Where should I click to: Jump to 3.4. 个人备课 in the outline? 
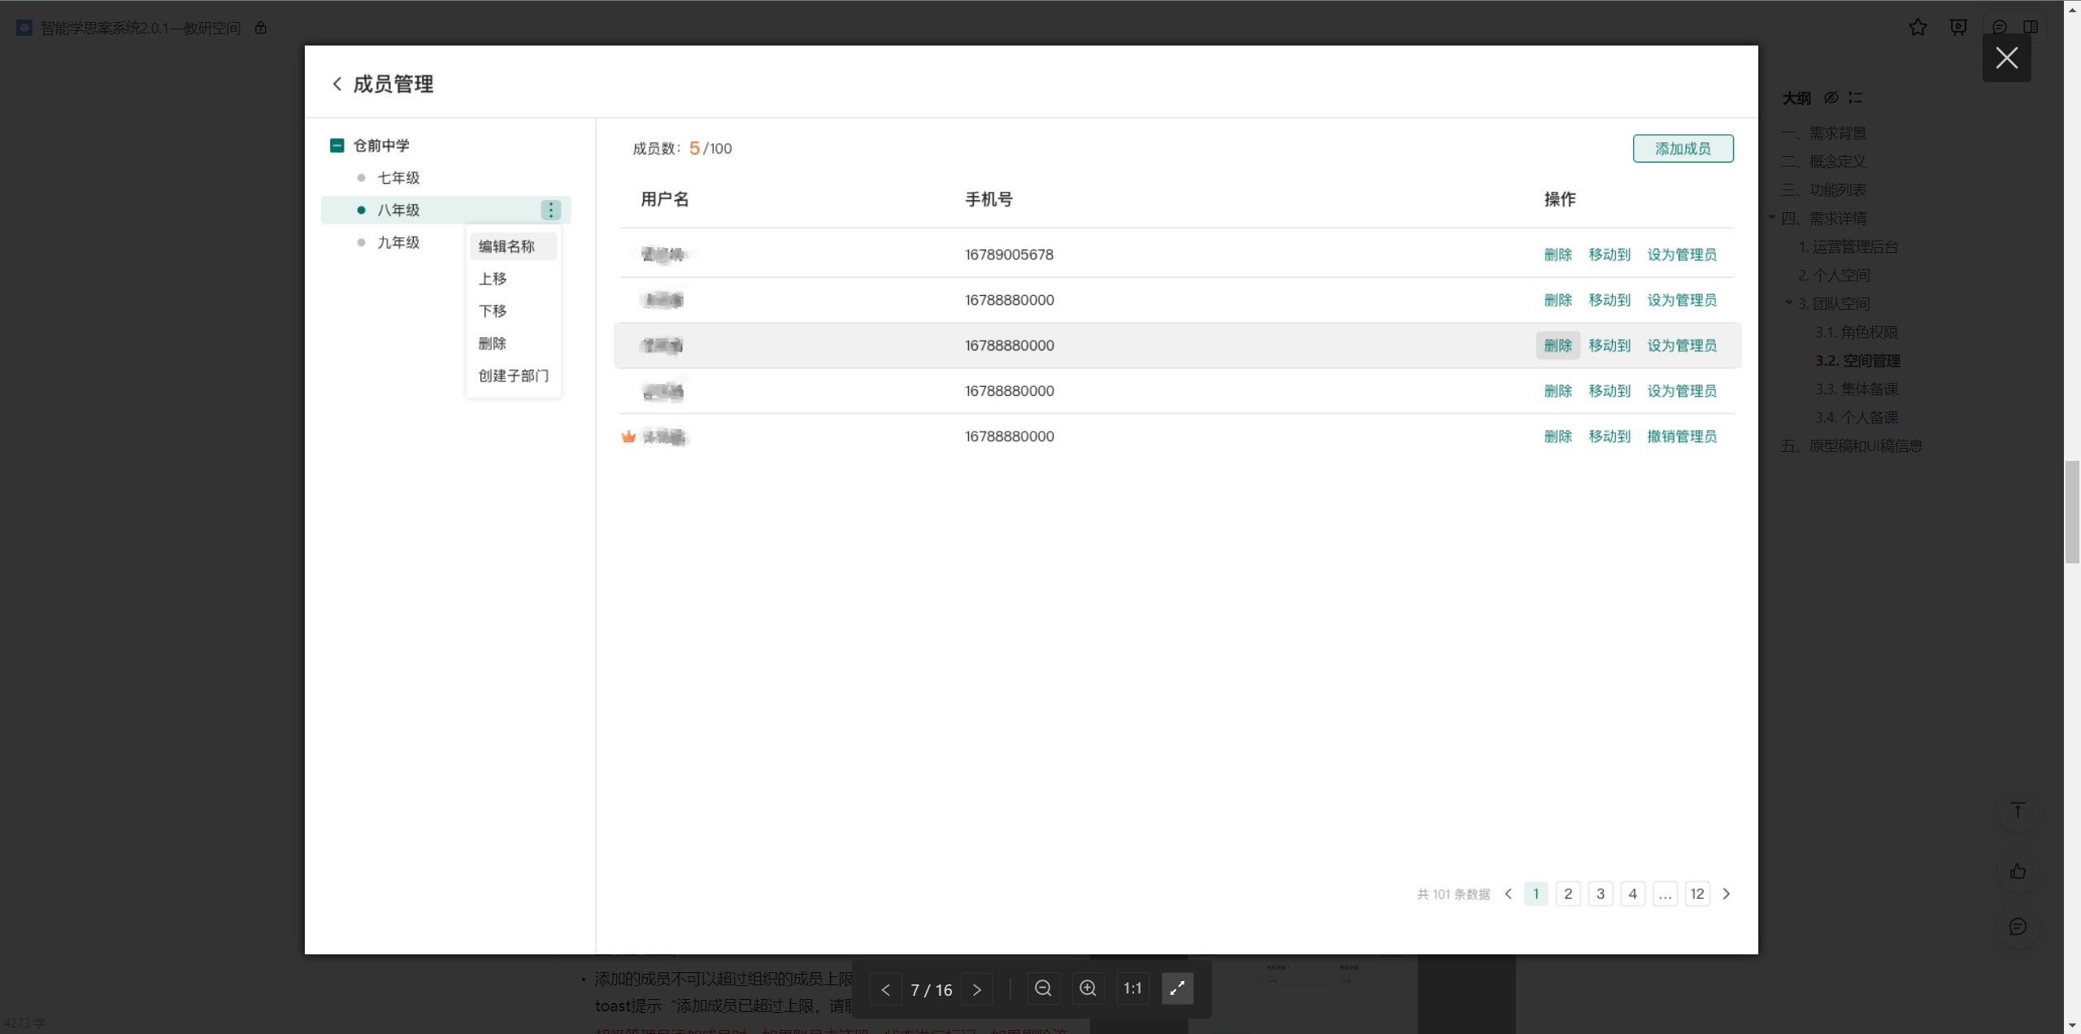[1857, 418]
